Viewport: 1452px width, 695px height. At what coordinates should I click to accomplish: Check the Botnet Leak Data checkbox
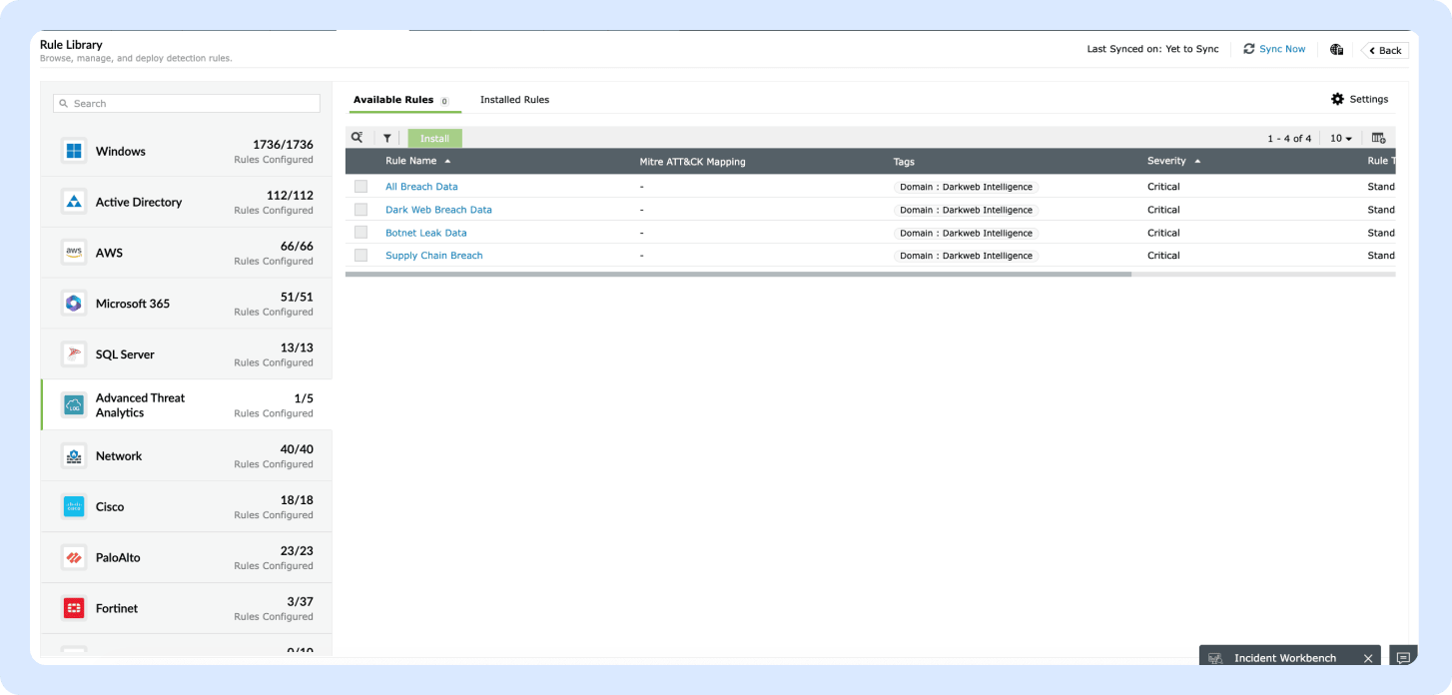click(361, 233)
